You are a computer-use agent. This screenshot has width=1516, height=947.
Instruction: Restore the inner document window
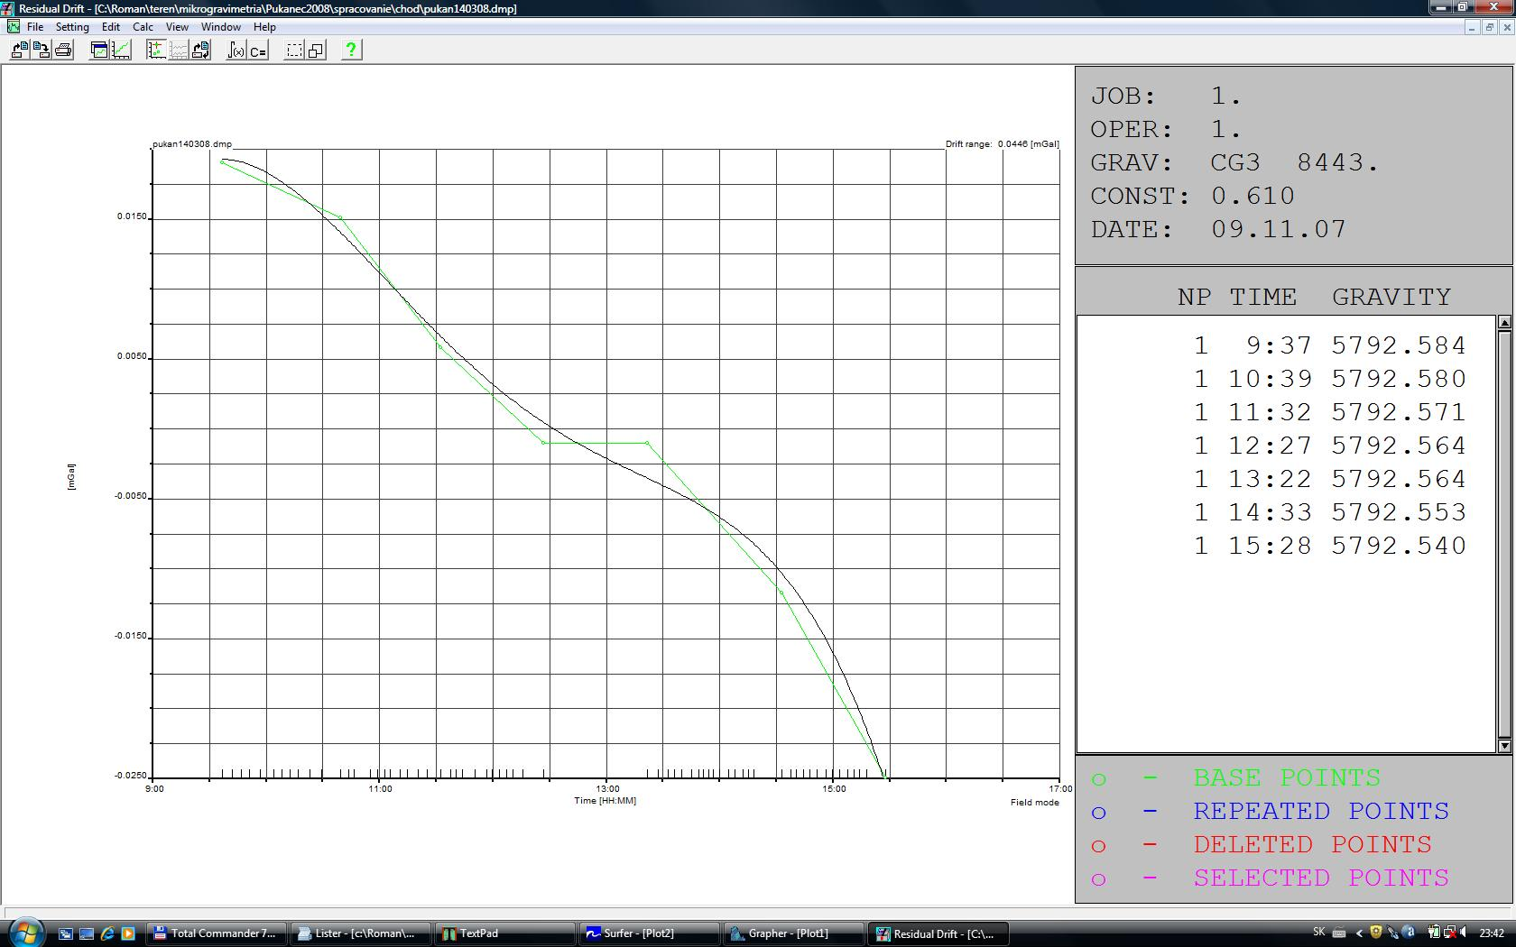tap(1489, 27)
